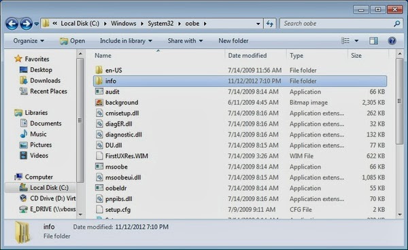
Task: Click the large info folder icon in details pane
Action: (x=22, y=232)
